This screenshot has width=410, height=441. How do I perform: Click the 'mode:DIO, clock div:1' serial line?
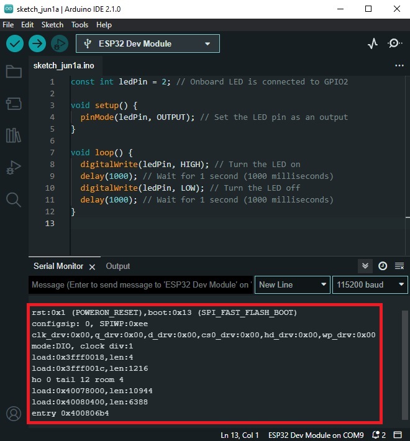pyautogui.click(x=82, y=346)
